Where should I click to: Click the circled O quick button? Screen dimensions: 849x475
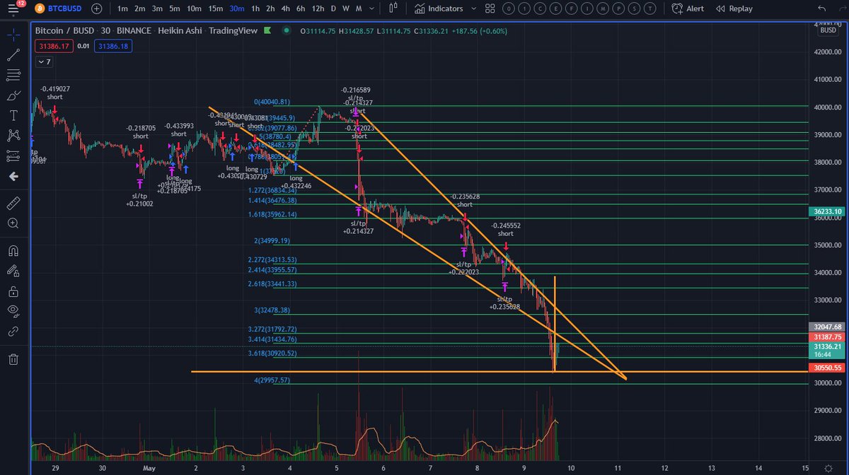(507, 8)
